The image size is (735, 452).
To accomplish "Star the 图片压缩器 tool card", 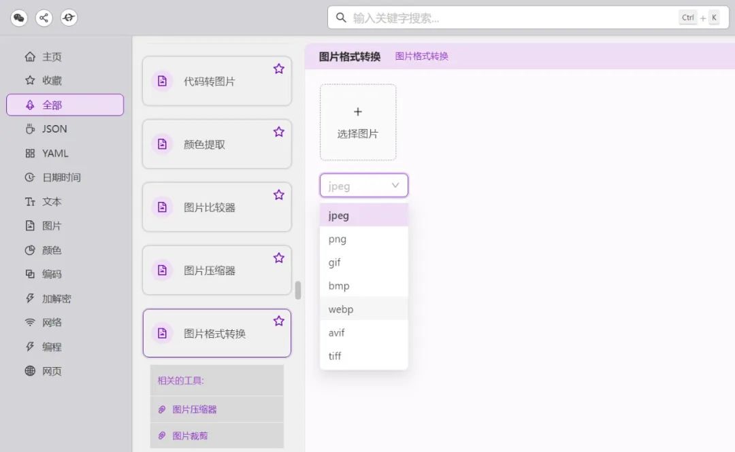I will (x=279, y=258).
